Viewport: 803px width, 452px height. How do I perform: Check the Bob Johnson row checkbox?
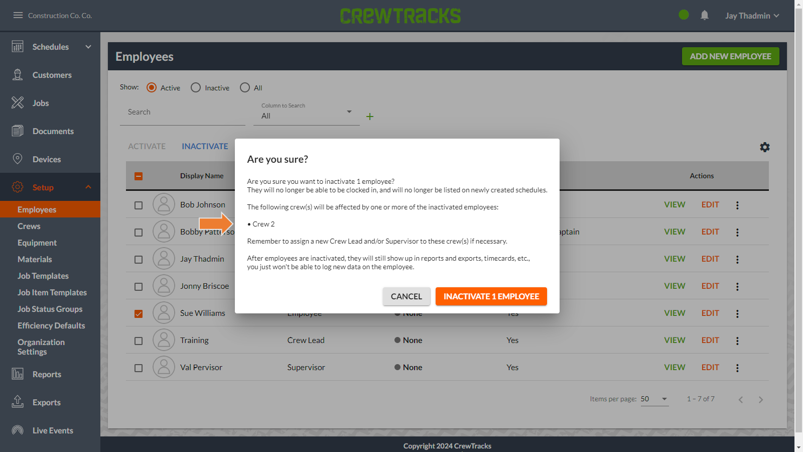[x=139, y=205]
